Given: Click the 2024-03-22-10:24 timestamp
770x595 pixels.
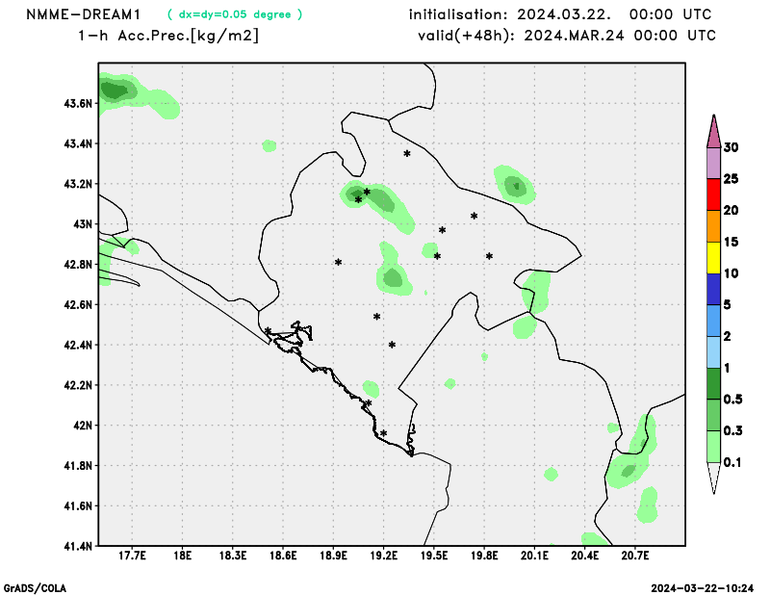Looking at the screenshot, I should tap(703, 588).
